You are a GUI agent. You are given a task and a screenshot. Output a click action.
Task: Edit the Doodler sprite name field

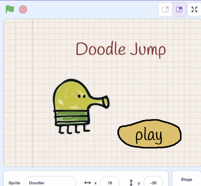click(x=50, y=183)
